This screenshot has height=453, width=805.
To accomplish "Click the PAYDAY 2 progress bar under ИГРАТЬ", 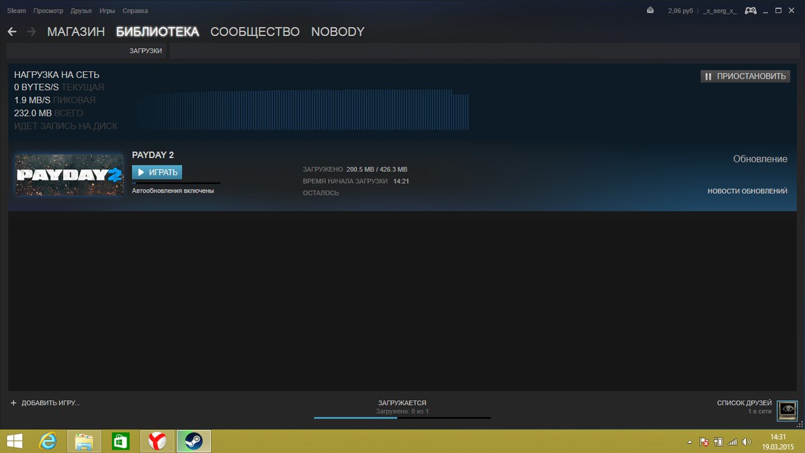I will coord(176,183).
